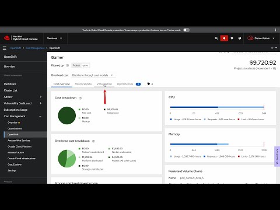The image size is (280, 210).
Task: Click the Usage cost legend swatch
Action: [x=104, y=110]
